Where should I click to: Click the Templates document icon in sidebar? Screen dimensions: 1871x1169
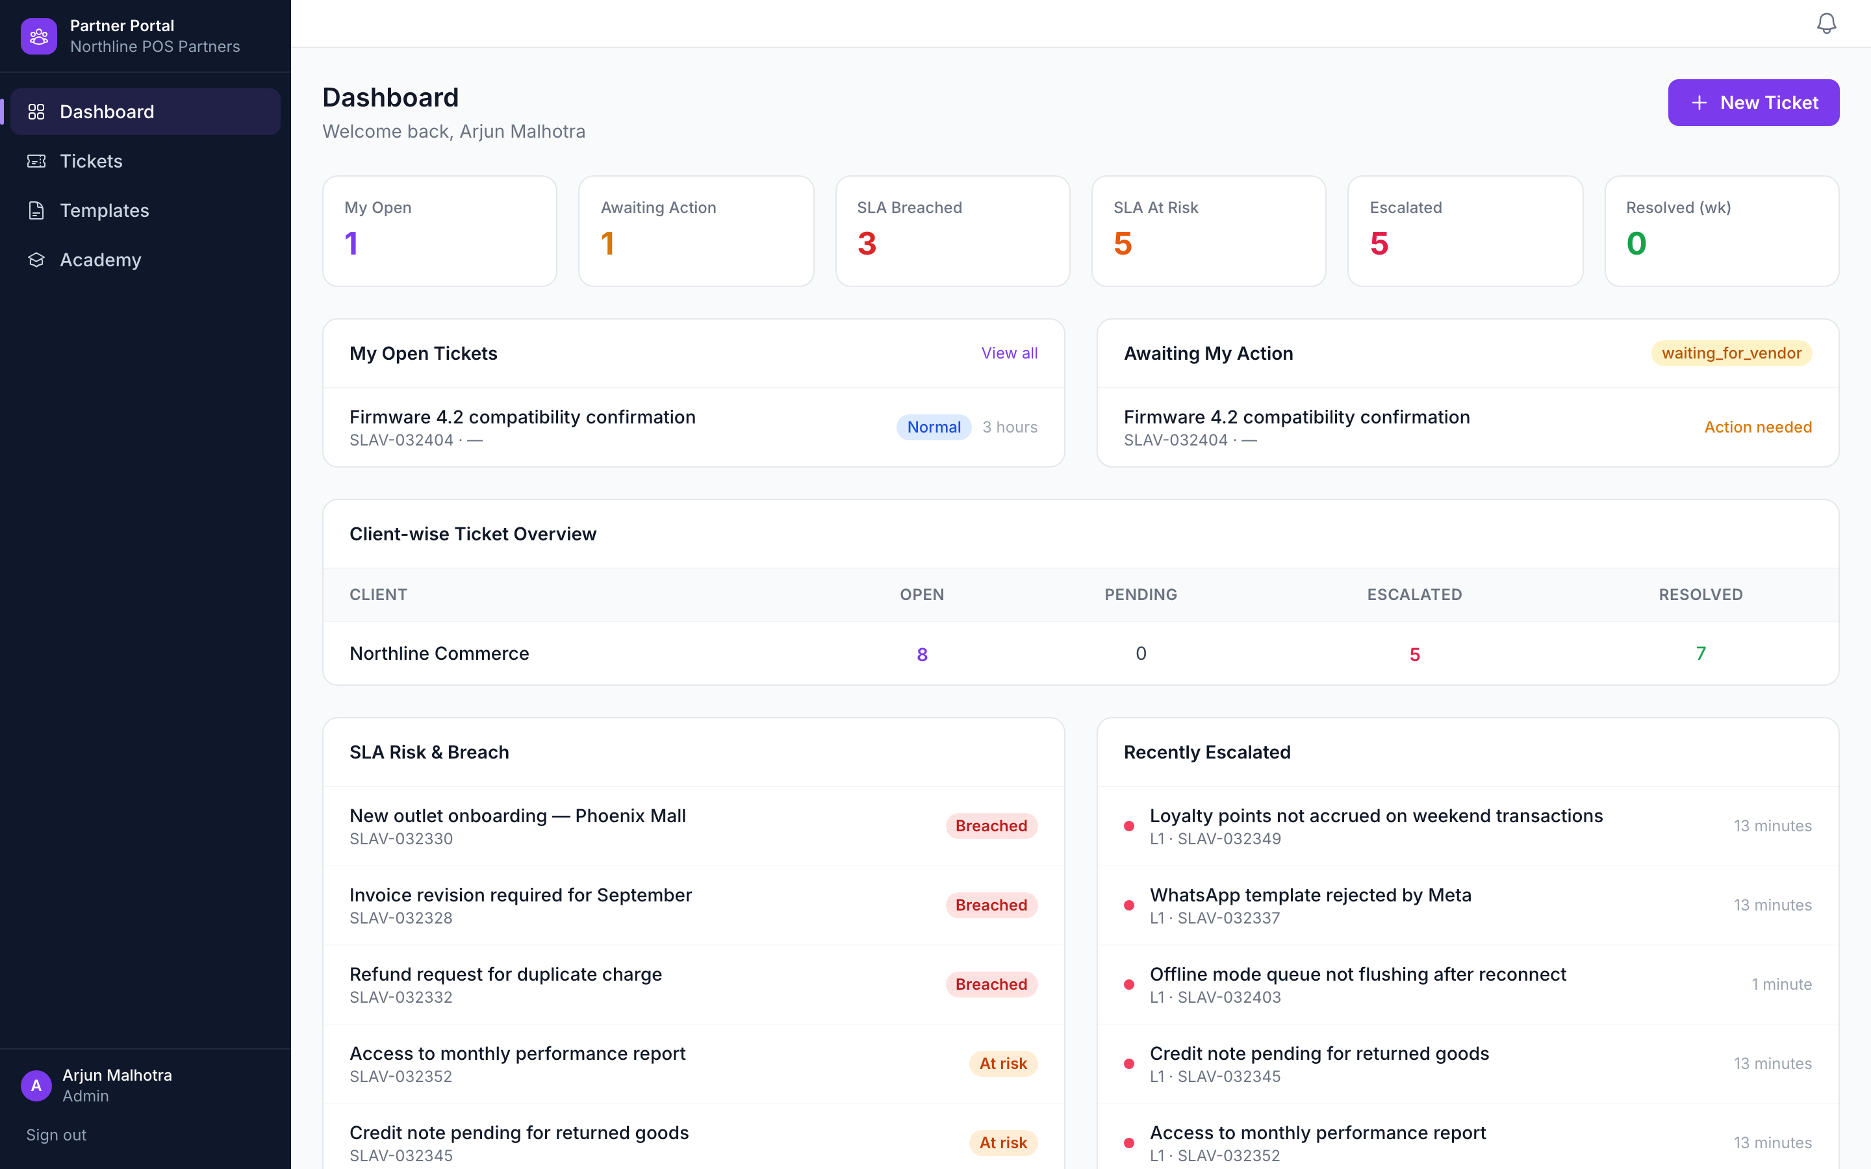tap(36, 210)
